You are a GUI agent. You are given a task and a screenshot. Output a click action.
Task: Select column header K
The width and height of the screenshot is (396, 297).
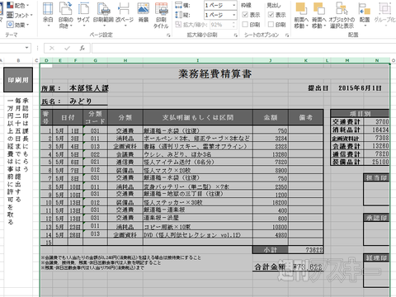coord(305,60)
